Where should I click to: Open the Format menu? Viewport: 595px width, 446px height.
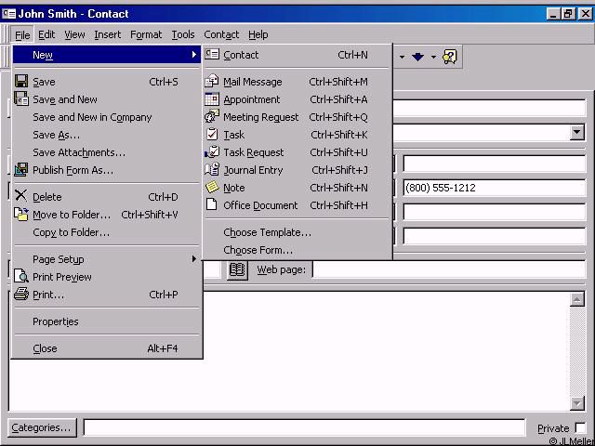point(146,34)
